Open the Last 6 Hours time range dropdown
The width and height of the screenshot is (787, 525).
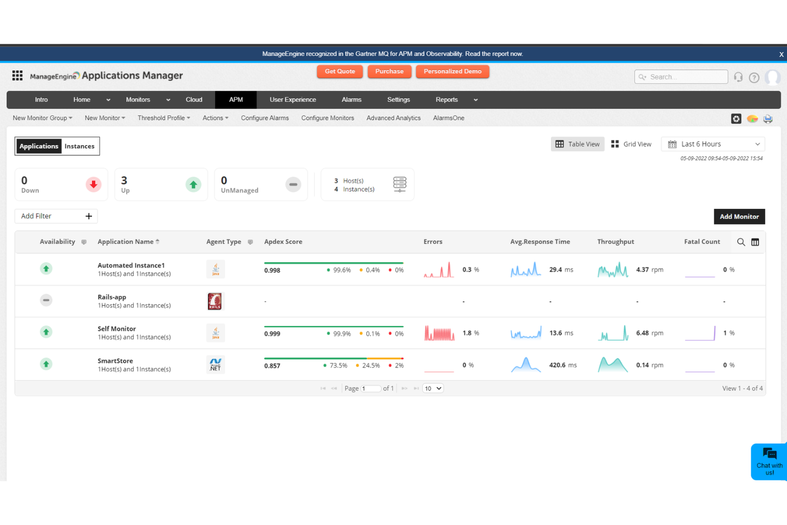[713, 144]
